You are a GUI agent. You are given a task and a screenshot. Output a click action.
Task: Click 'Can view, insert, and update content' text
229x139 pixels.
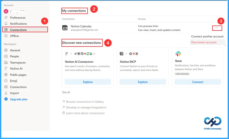tap(159, 30)
